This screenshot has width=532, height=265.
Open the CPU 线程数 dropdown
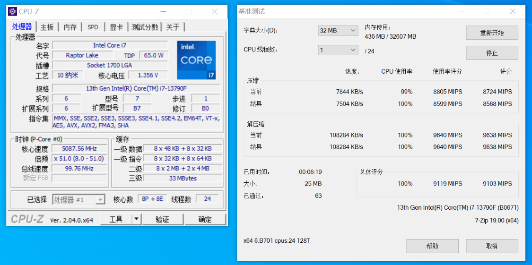tap(338, 50)
